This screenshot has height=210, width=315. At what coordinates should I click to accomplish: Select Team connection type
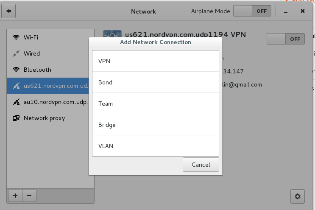pyautogui.click(x=156, y=104)
